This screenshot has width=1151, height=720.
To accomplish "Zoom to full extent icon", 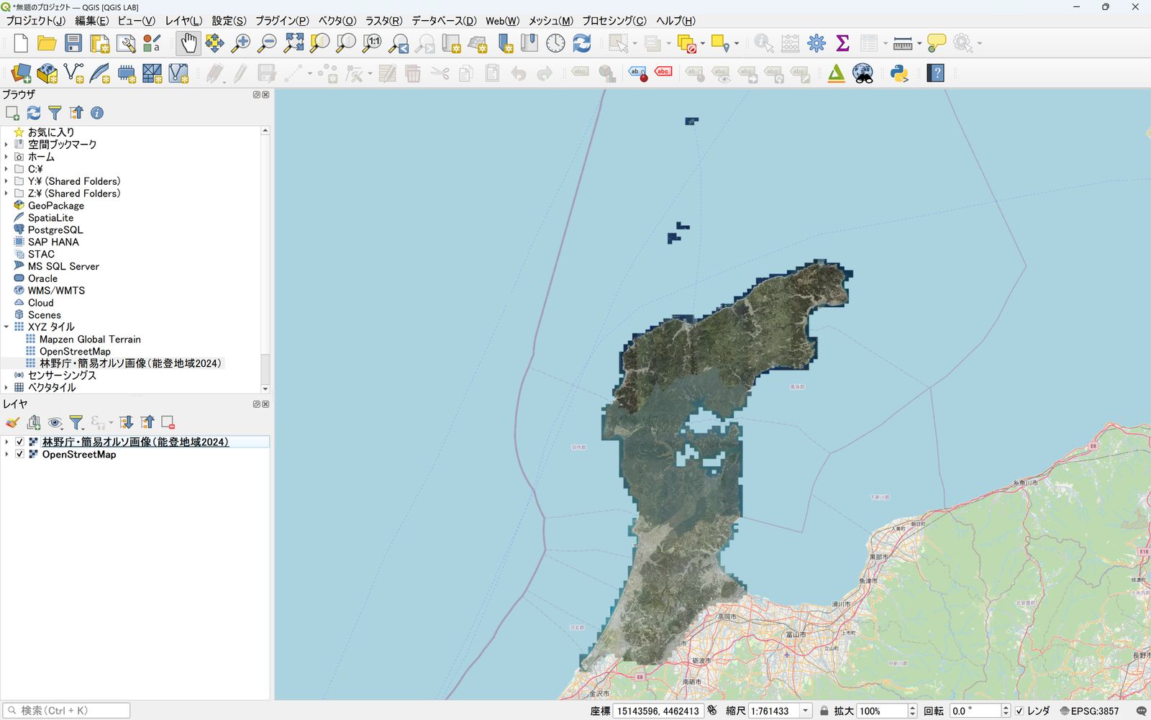I will (x=294, y=43).
